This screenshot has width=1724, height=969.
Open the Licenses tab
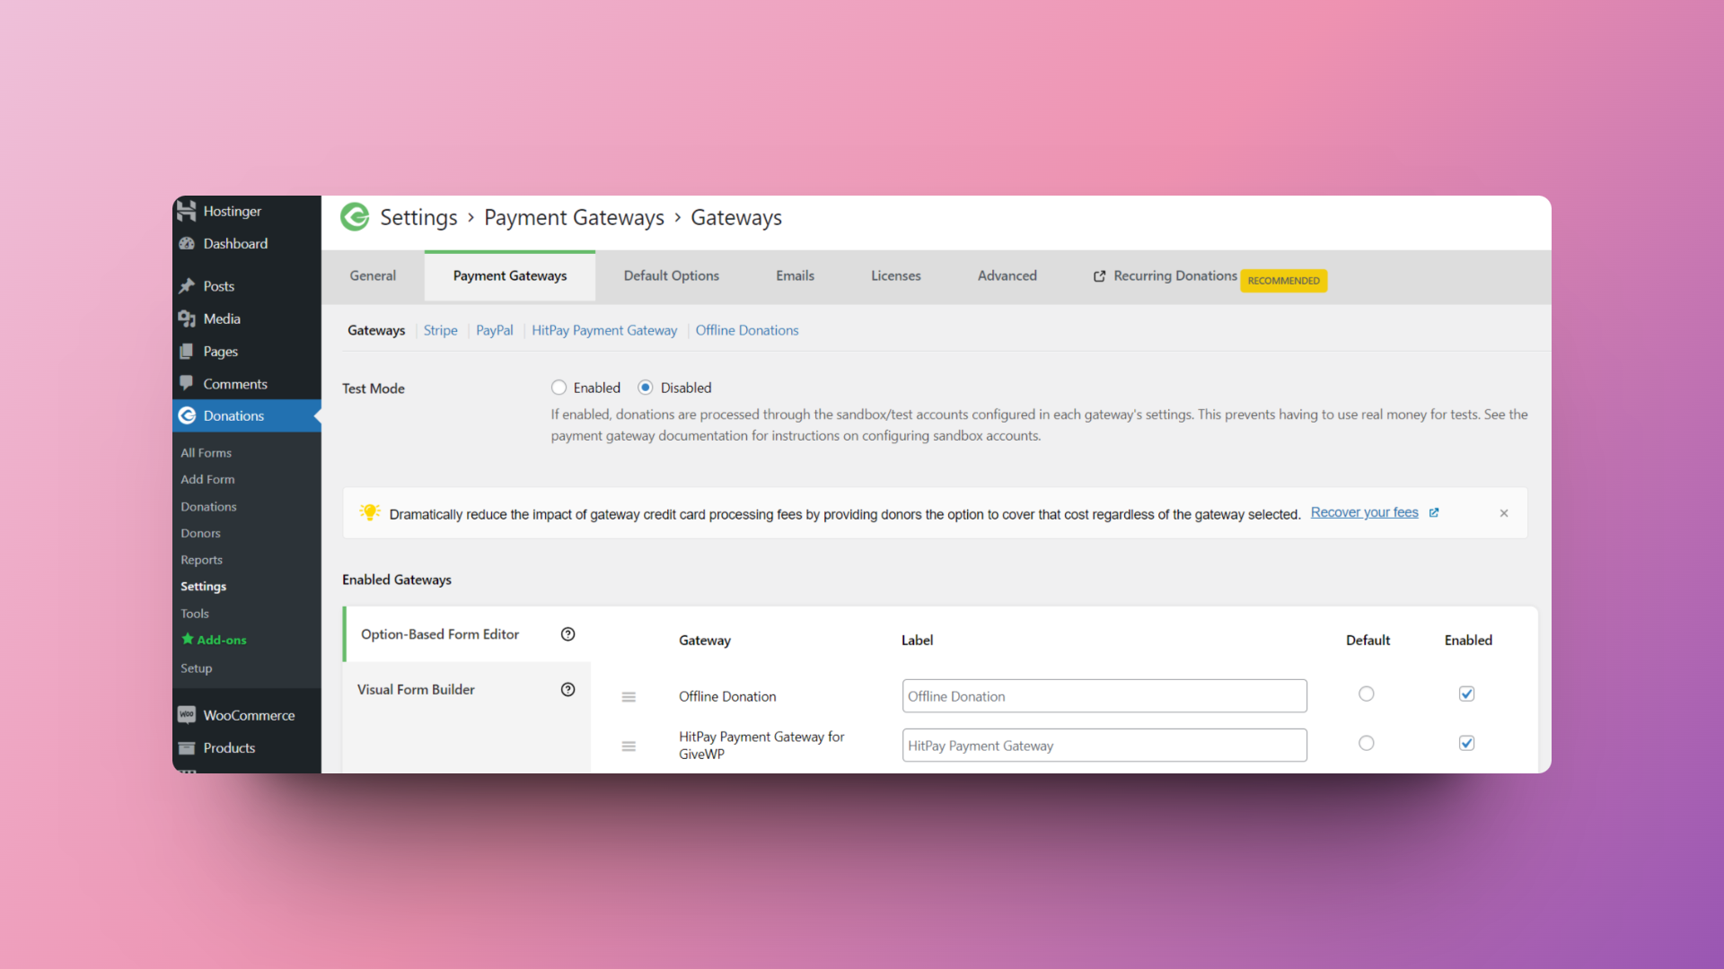coord(896,275)
